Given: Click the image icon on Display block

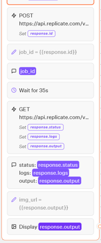Looking at the screenshot, I should [14, 227].
